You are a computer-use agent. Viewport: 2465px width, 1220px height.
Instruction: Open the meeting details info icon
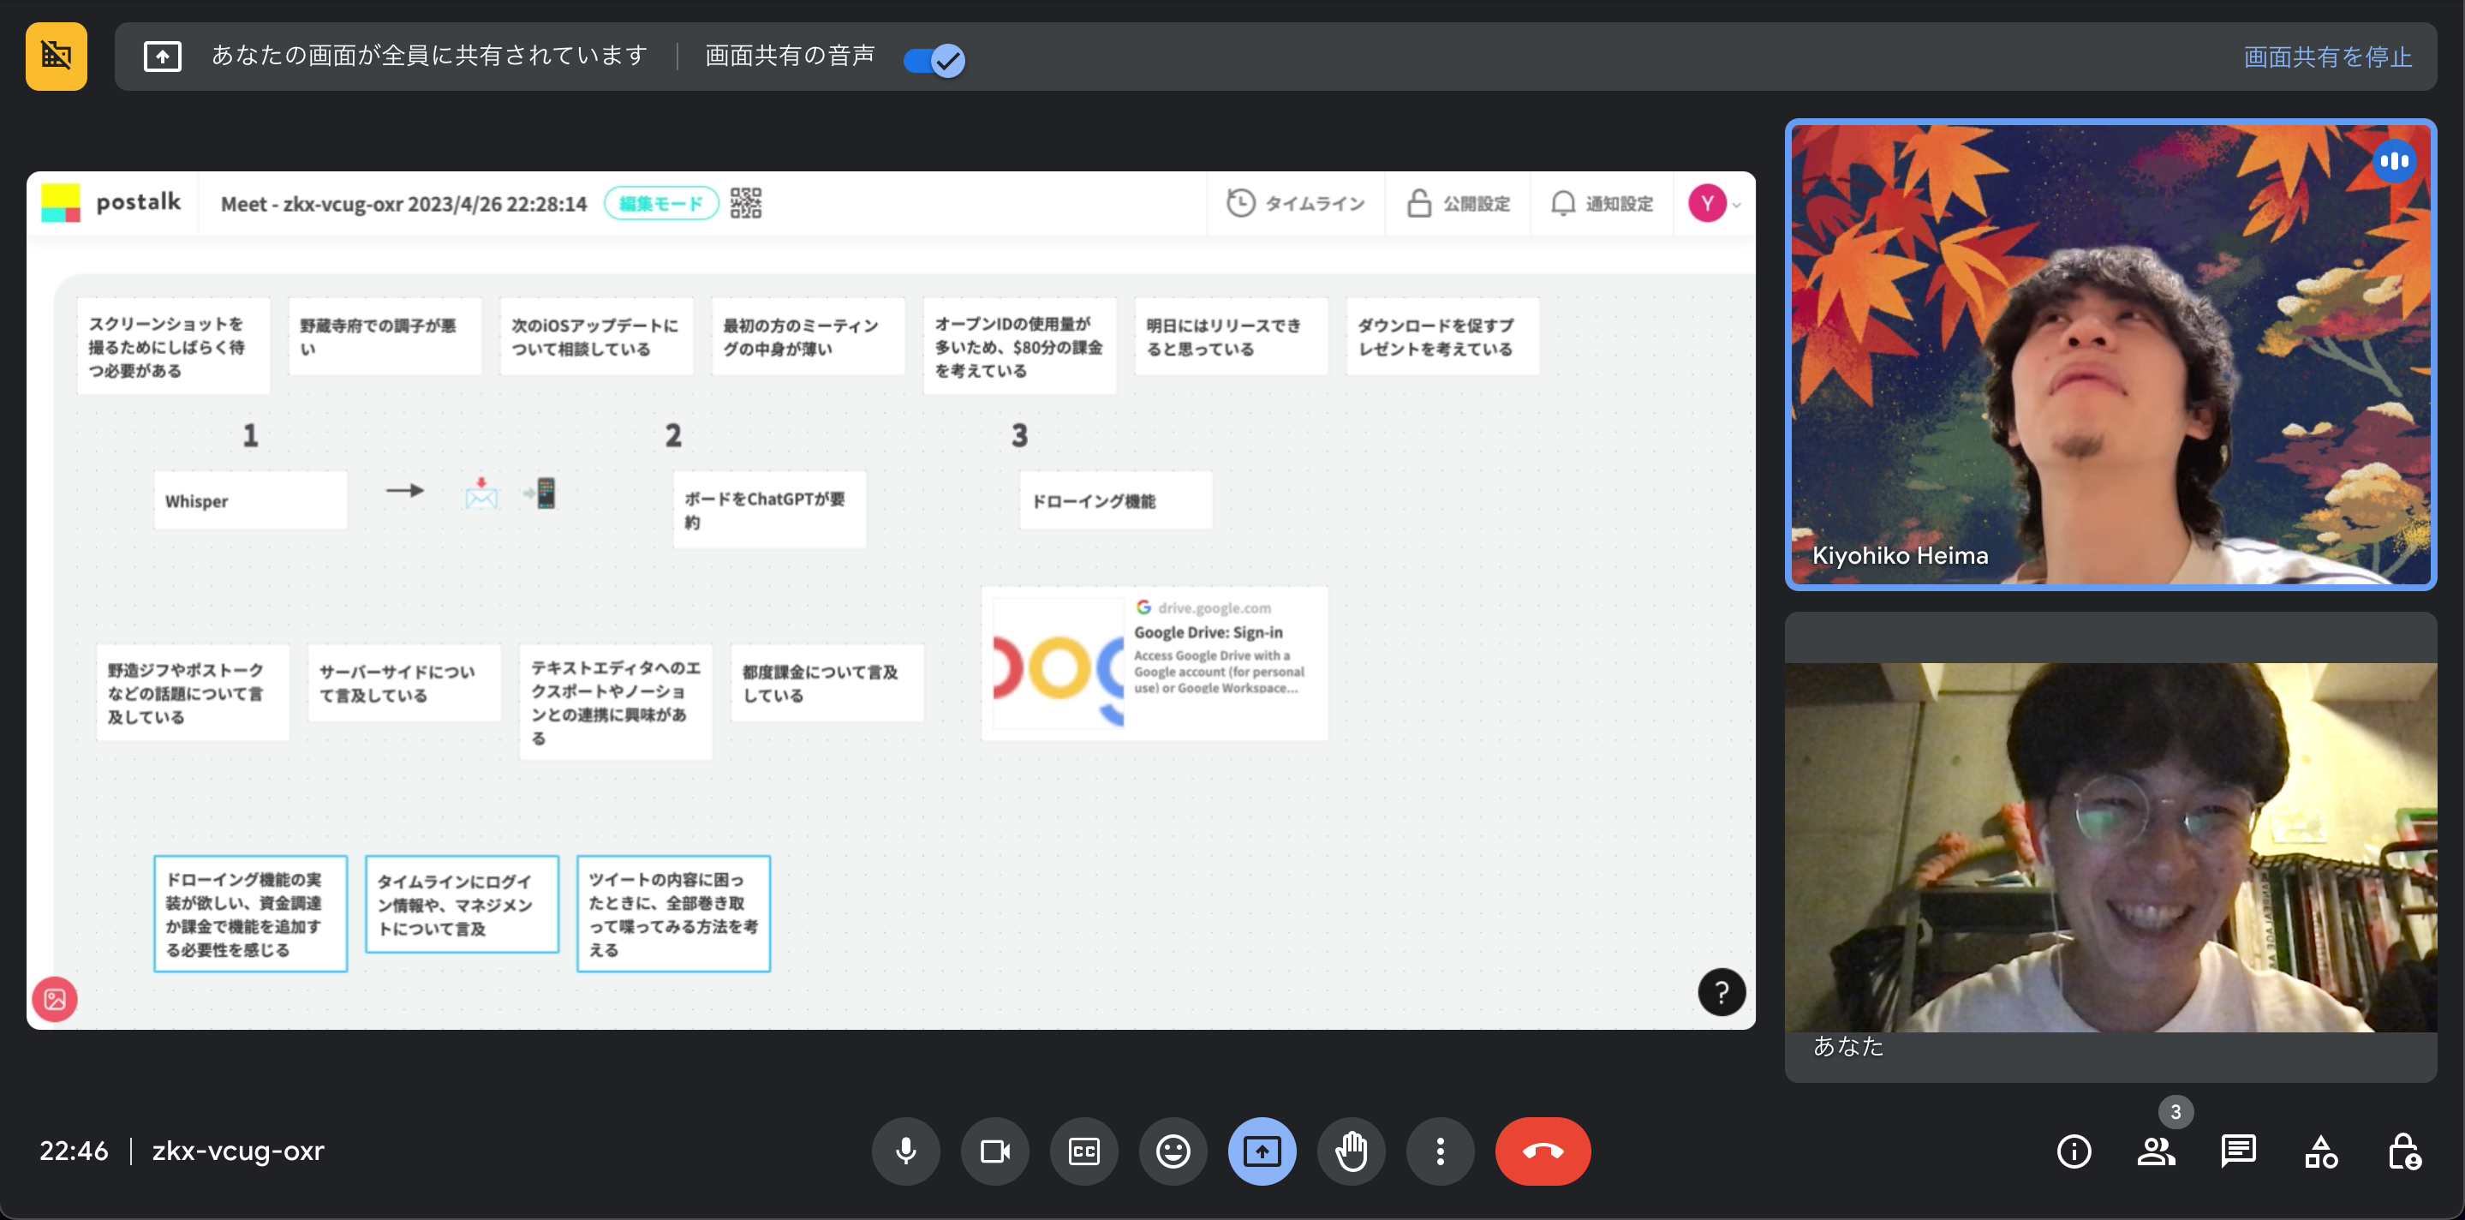point(2073,1151)
